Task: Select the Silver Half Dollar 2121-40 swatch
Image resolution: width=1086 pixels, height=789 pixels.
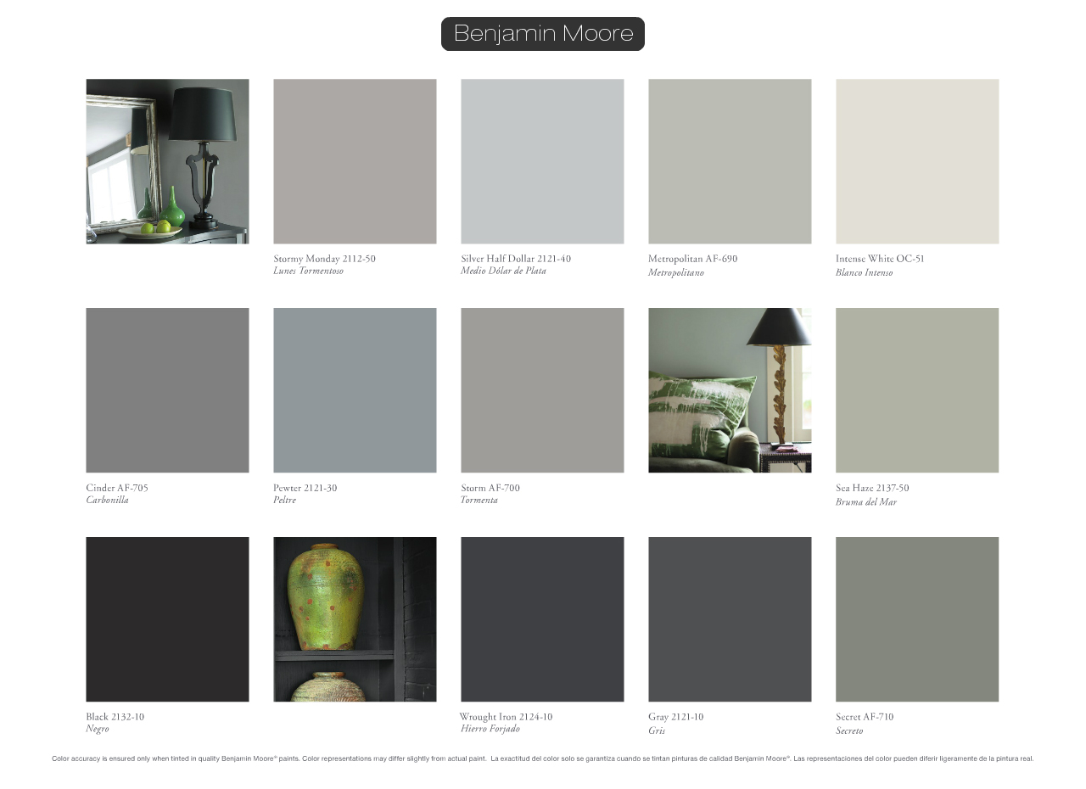Action: tap(542, 161)
